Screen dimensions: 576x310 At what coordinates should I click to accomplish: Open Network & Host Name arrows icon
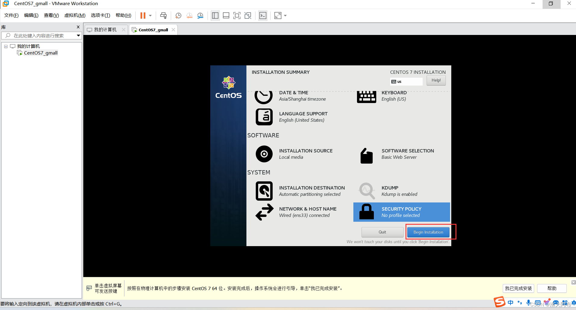click(264, 212)
